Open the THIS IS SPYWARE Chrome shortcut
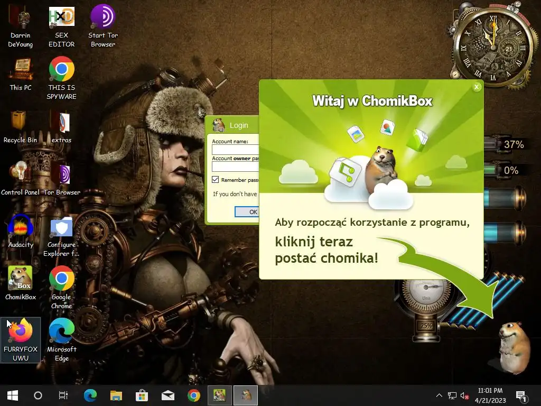 pos(61,79)
